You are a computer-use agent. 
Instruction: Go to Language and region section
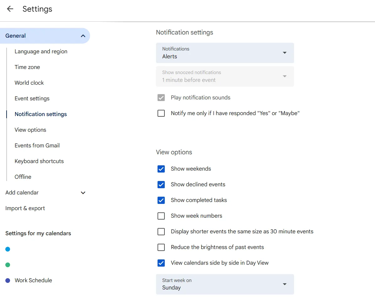point(41,51)
